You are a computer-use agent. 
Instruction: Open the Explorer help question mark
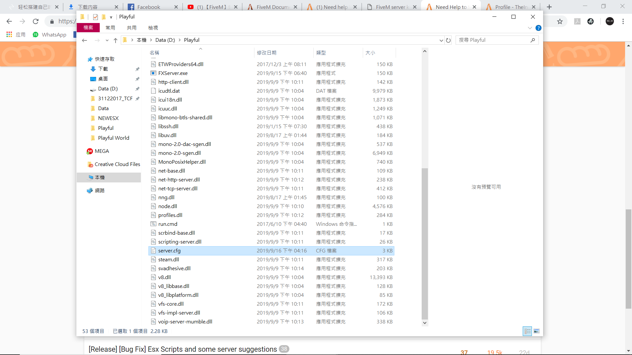[539, 28]
